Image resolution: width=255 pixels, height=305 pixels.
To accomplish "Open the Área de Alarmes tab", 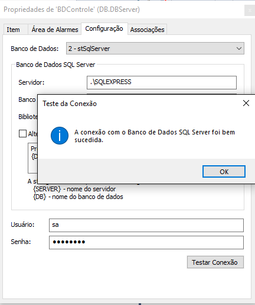I will point(55,30).
